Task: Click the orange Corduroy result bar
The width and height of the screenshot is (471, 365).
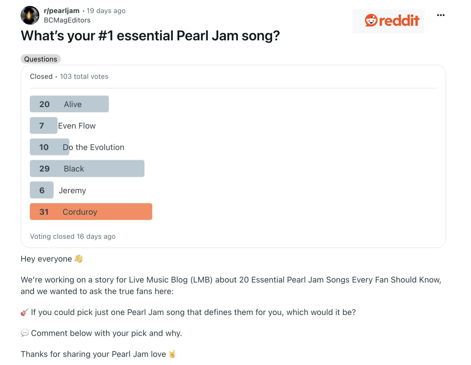Action: click(91, 211)
